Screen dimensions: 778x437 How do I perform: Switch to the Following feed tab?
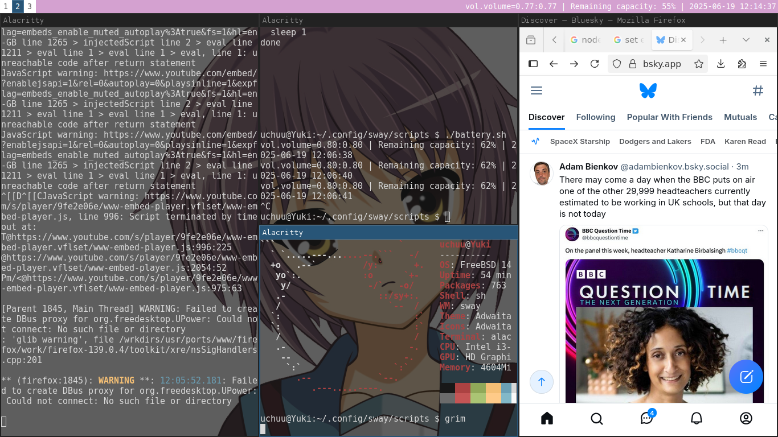[x=596, y=117]
